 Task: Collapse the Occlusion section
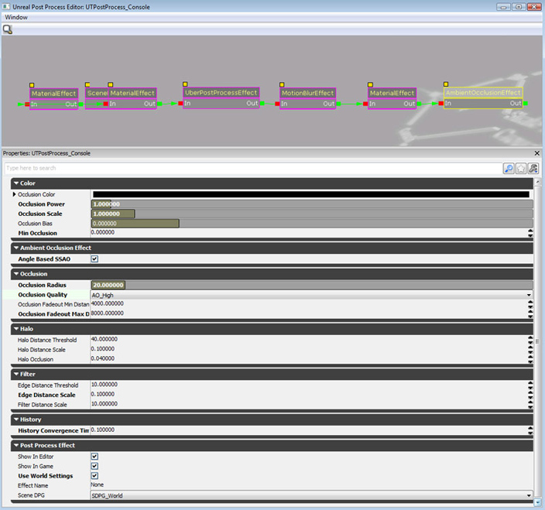tap(16, 274)
